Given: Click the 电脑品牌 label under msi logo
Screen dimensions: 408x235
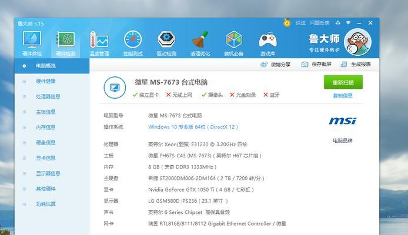Looking at the screenshot, I should 343,140.
